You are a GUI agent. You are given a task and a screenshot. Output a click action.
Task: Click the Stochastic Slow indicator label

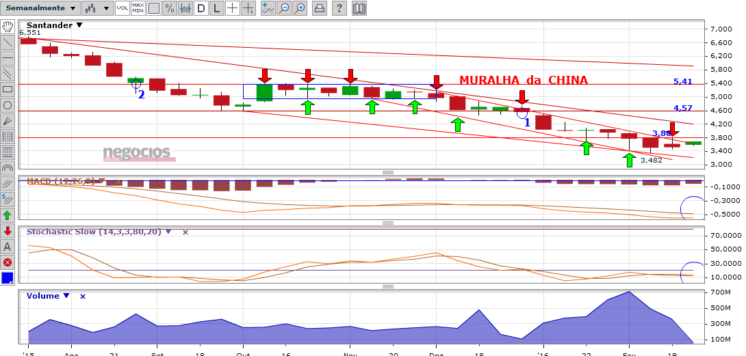(94, 232)
